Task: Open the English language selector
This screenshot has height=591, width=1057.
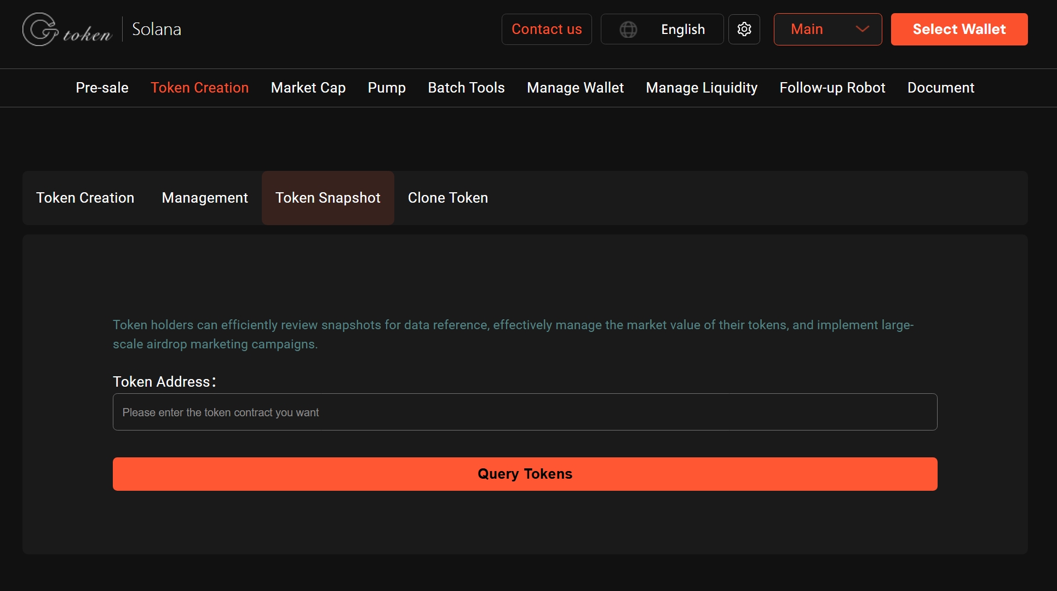Action: pos(682,30)
